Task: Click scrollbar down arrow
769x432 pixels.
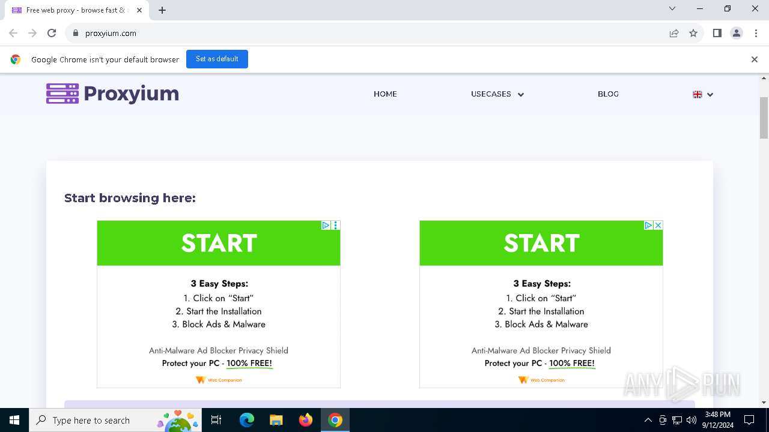Action: click(764, 403)
